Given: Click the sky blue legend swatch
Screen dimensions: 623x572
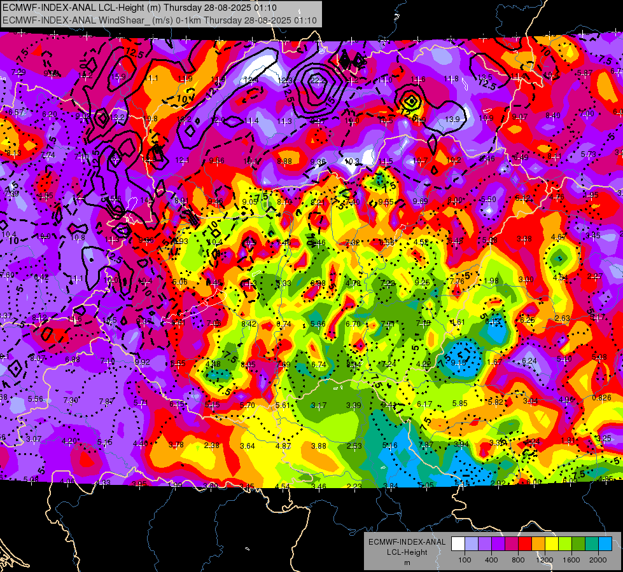Looking at the screenshot, I should (605, 544).
